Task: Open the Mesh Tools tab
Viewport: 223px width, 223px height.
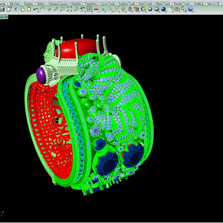Action: [x=163, y=4]
